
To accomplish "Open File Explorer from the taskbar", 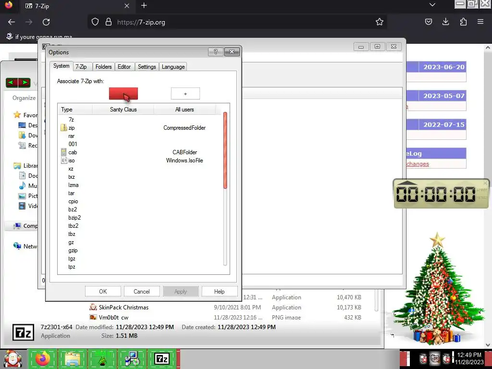I will (72, 359).
